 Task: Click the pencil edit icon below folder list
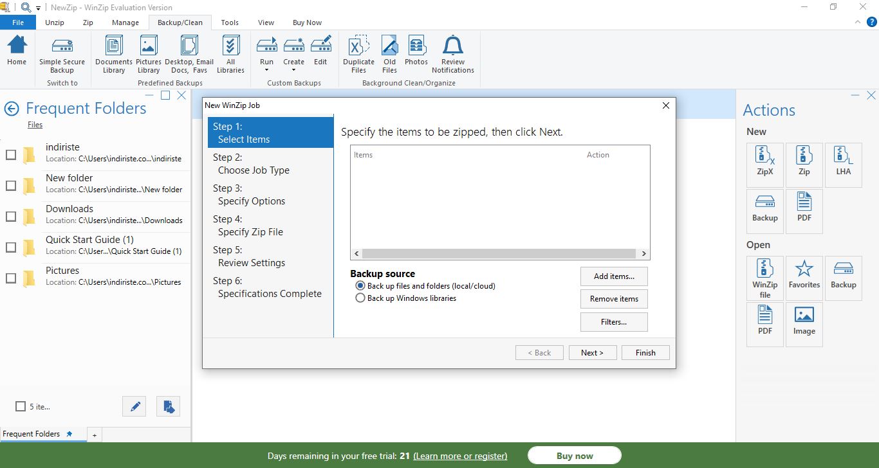(x=134, y=406)
